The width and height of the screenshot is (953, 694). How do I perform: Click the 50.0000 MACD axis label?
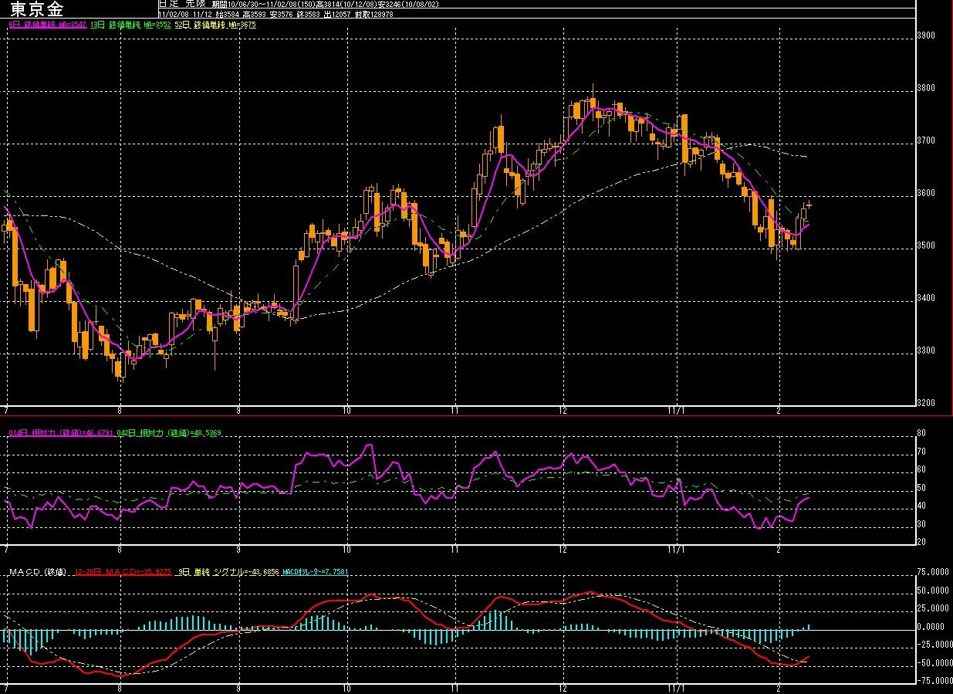pyautogui.click(x=932, y=591)
